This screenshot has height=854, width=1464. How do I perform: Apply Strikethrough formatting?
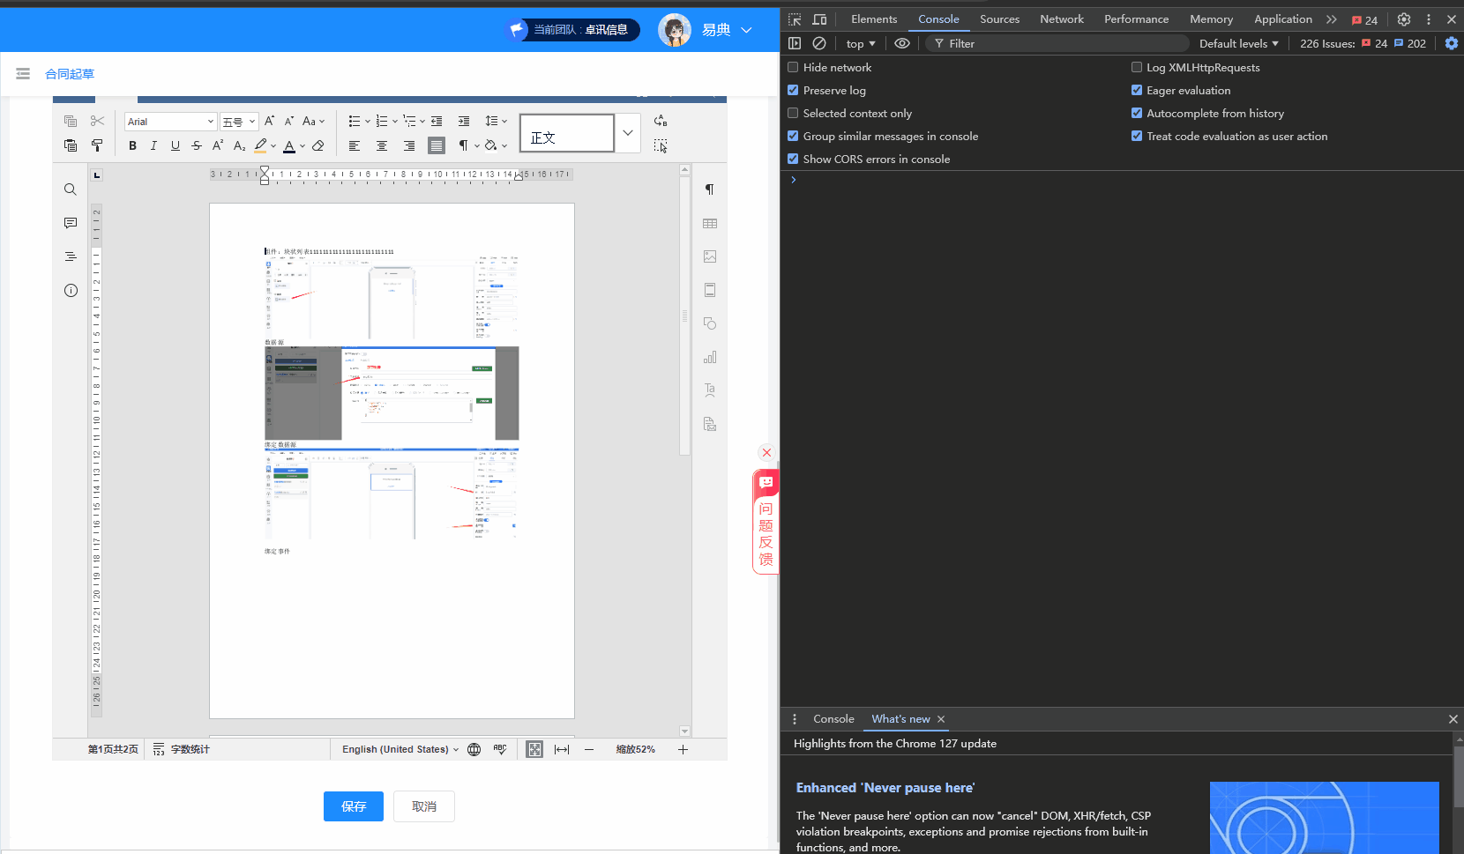[196, 145]
